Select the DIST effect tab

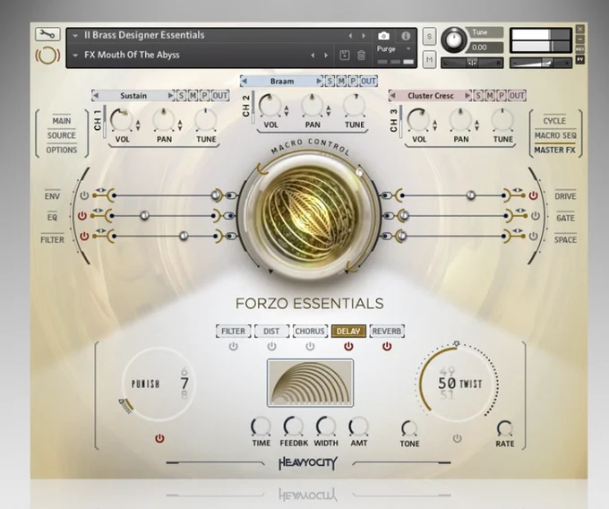click(271, 331)
